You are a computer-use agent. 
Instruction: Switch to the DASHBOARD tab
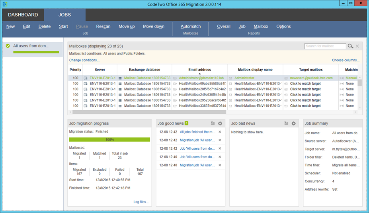click(23, 15)
